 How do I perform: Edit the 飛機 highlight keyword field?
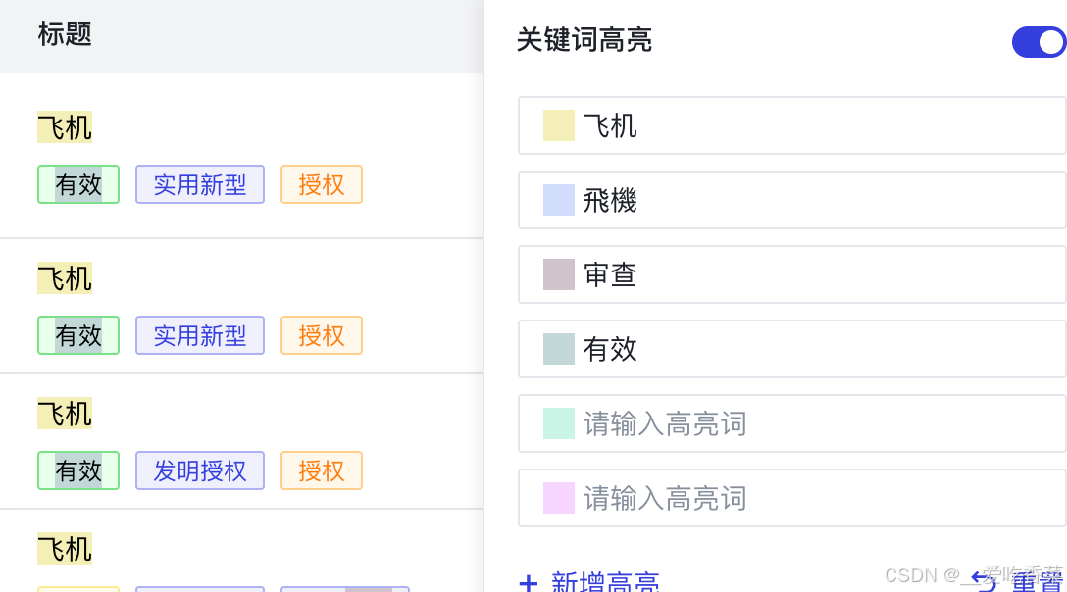[792, 200]
